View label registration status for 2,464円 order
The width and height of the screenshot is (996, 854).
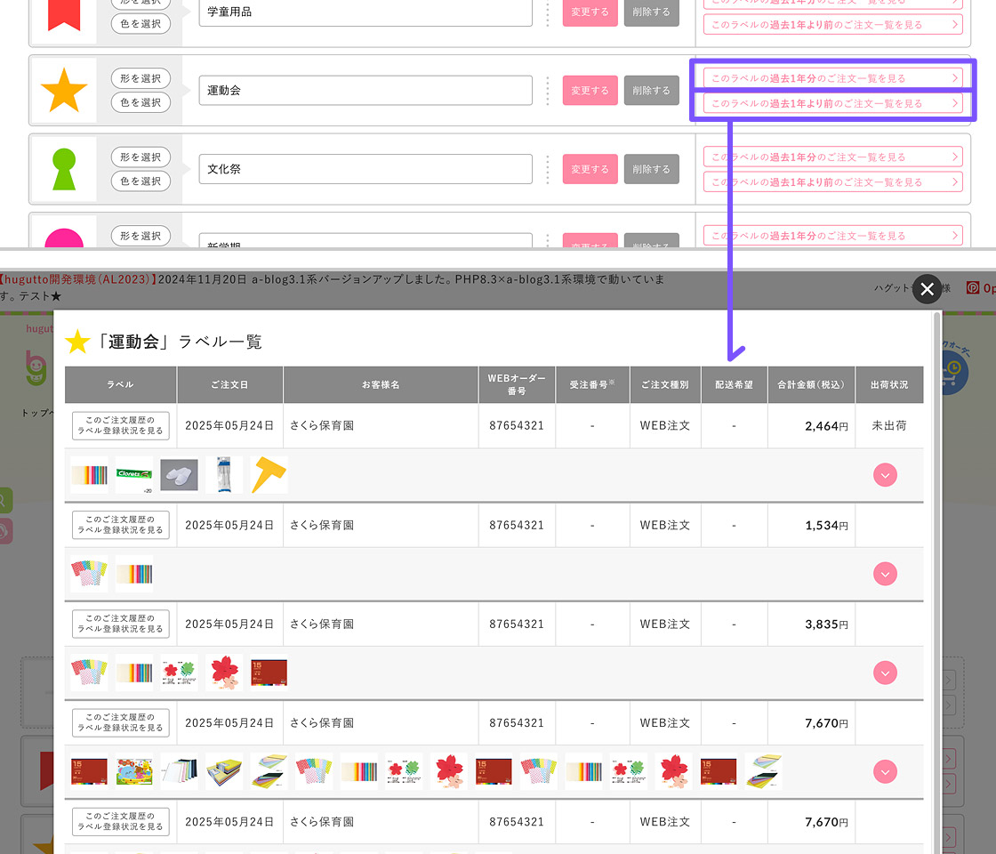(120, 426)
